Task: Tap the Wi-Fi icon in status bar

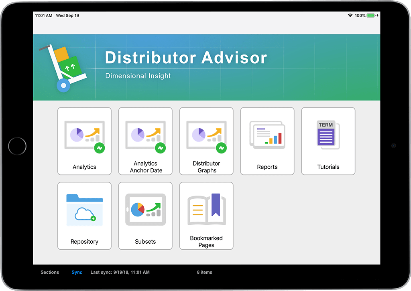Action: click(x=350, y=16)
